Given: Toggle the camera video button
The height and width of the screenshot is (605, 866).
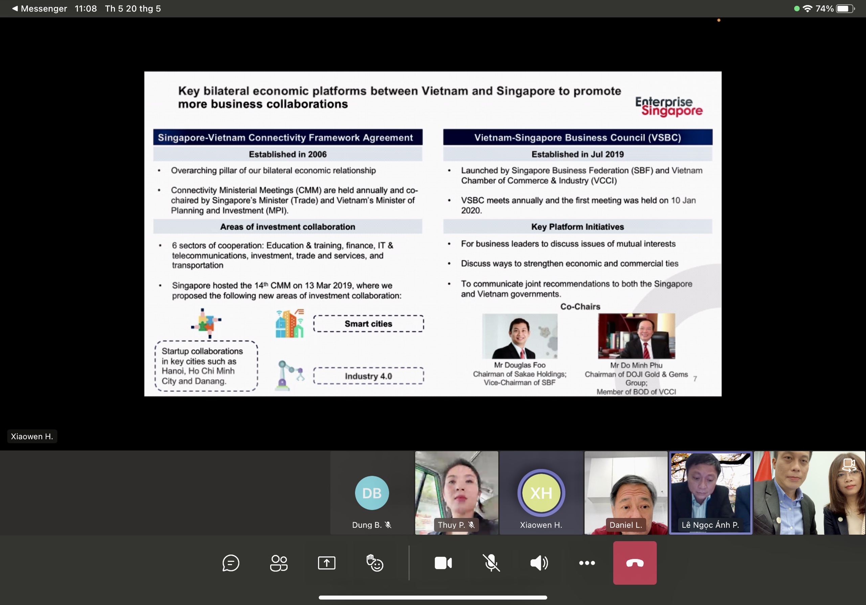Looking at the screenshot, I should pyautogui.click(x=443, y=563).
